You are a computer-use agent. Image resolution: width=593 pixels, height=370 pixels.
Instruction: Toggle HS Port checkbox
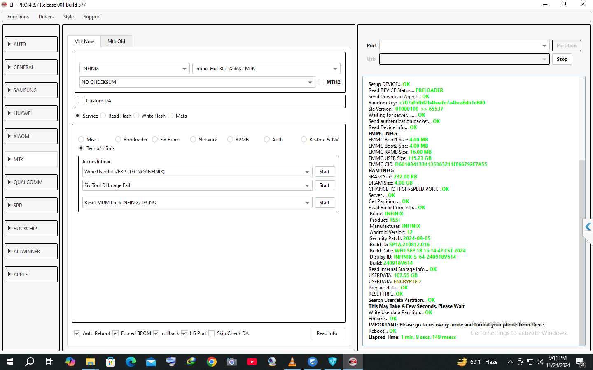(184, 333)
